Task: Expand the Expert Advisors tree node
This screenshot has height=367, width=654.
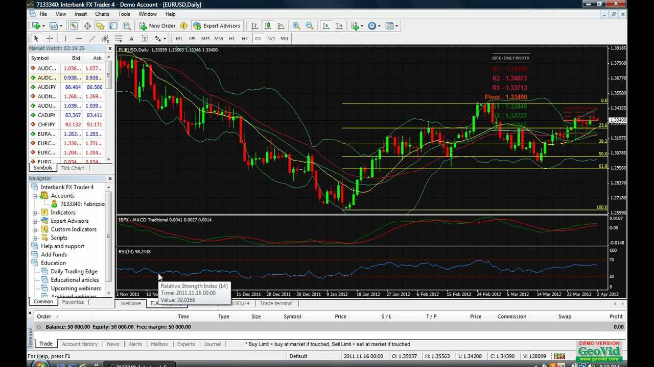Action: 35,221
